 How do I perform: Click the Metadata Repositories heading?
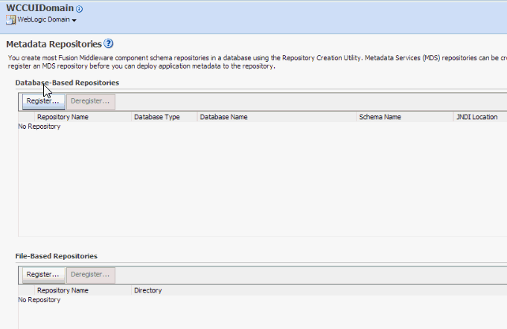coord(54,44)
